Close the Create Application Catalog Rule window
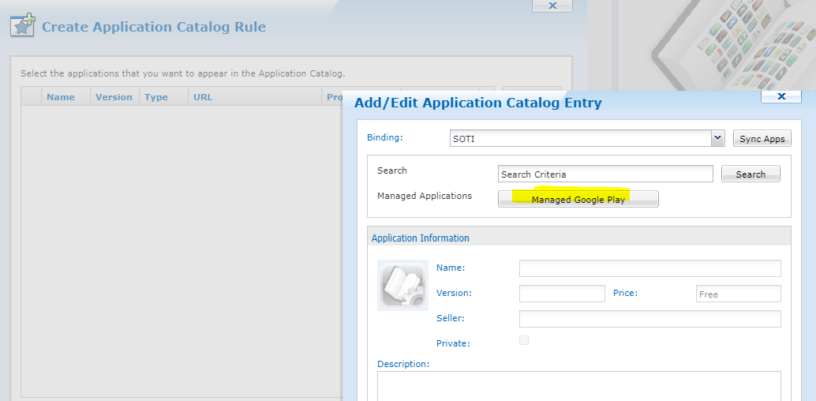Image resolution: width=816 pixels, height=401 pixels. 552,5
